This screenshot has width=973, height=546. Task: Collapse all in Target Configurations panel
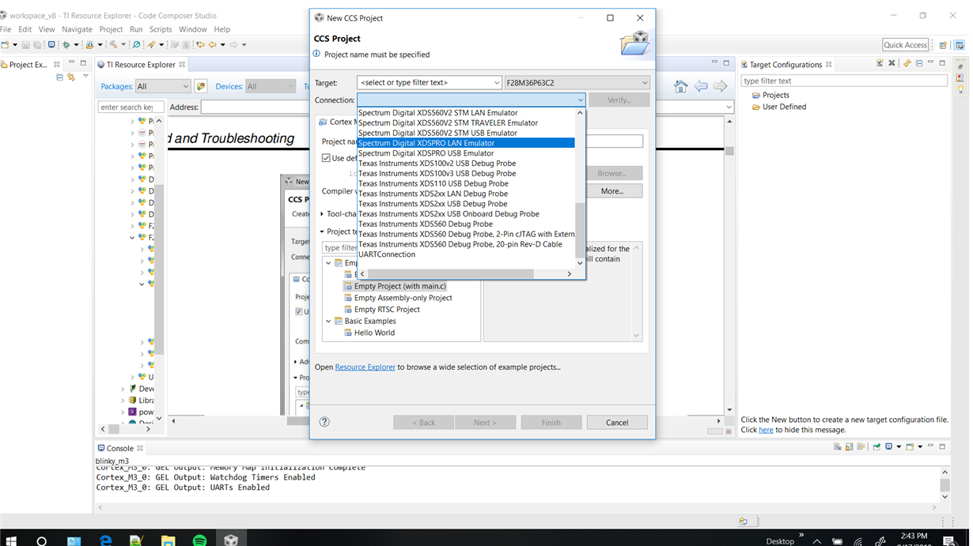pos(919,64)
